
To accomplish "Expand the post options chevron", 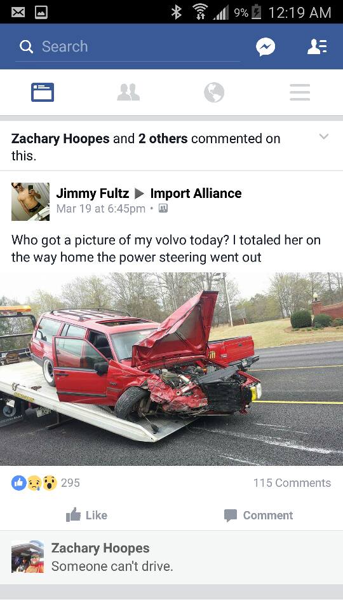I will point(324,136).
